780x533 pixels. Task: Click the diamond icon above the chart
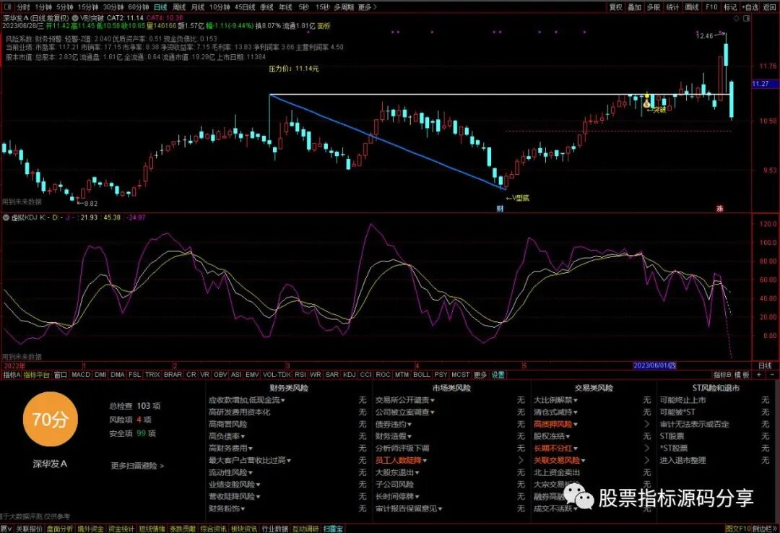737,18
